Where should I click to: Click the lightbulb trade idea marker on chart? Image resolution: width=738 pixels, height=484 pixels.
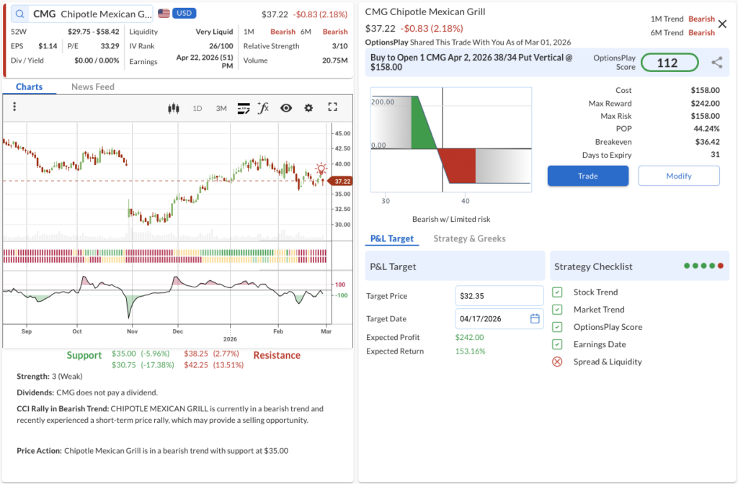[321, 169]
